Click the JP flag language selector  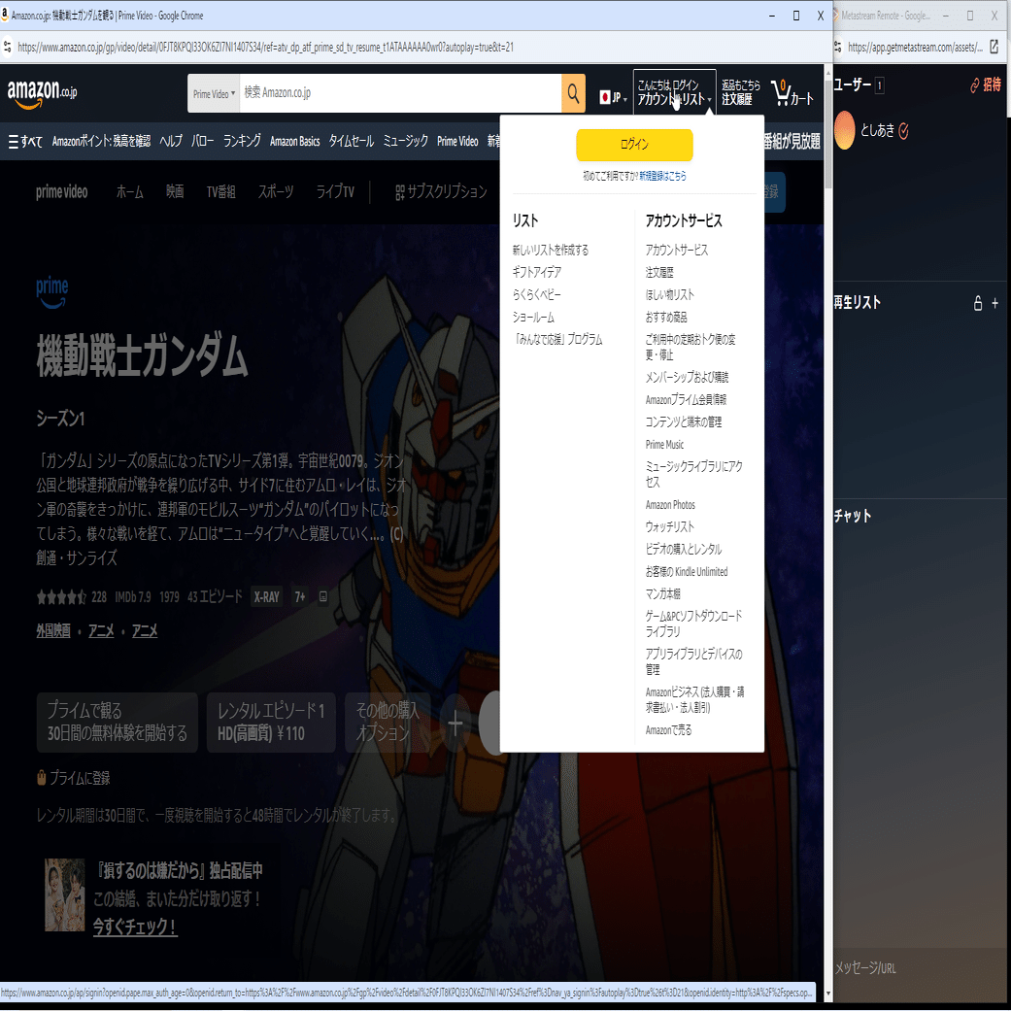(613, 97)
